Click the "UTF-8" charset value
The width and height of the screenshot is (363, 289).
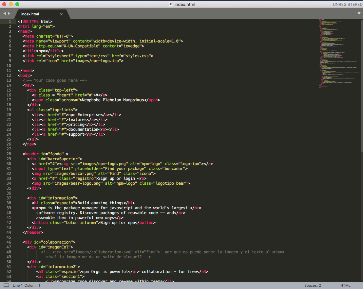pyautogui.click(x=63, y=36)
